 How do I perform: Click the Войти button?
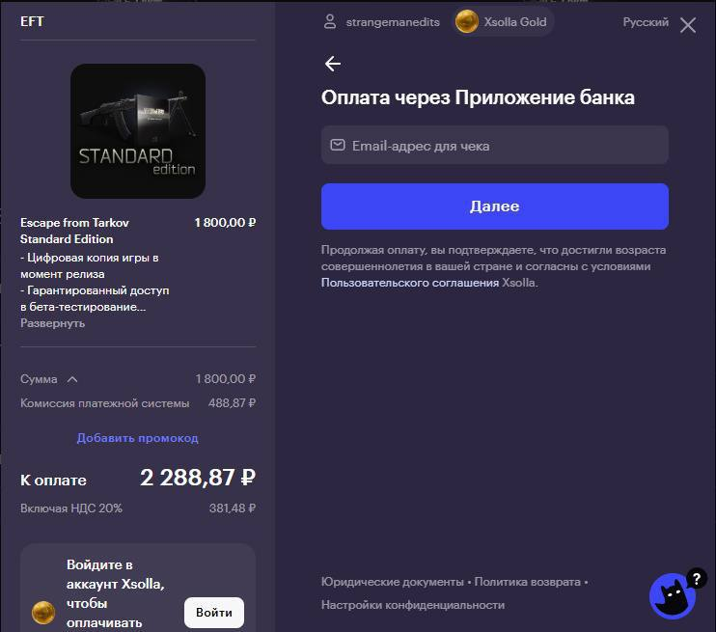[213, 613]
